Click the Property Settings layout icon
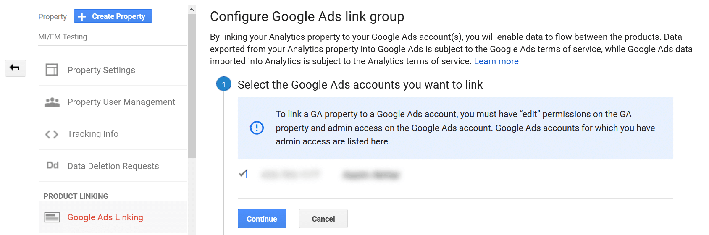Image resolution: width=709 pixels, height=235 pixels. click(52, 70)
